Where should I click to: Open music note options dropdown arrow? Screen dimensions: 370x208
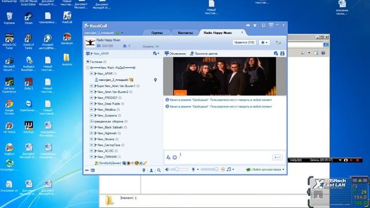click(233, 169)
